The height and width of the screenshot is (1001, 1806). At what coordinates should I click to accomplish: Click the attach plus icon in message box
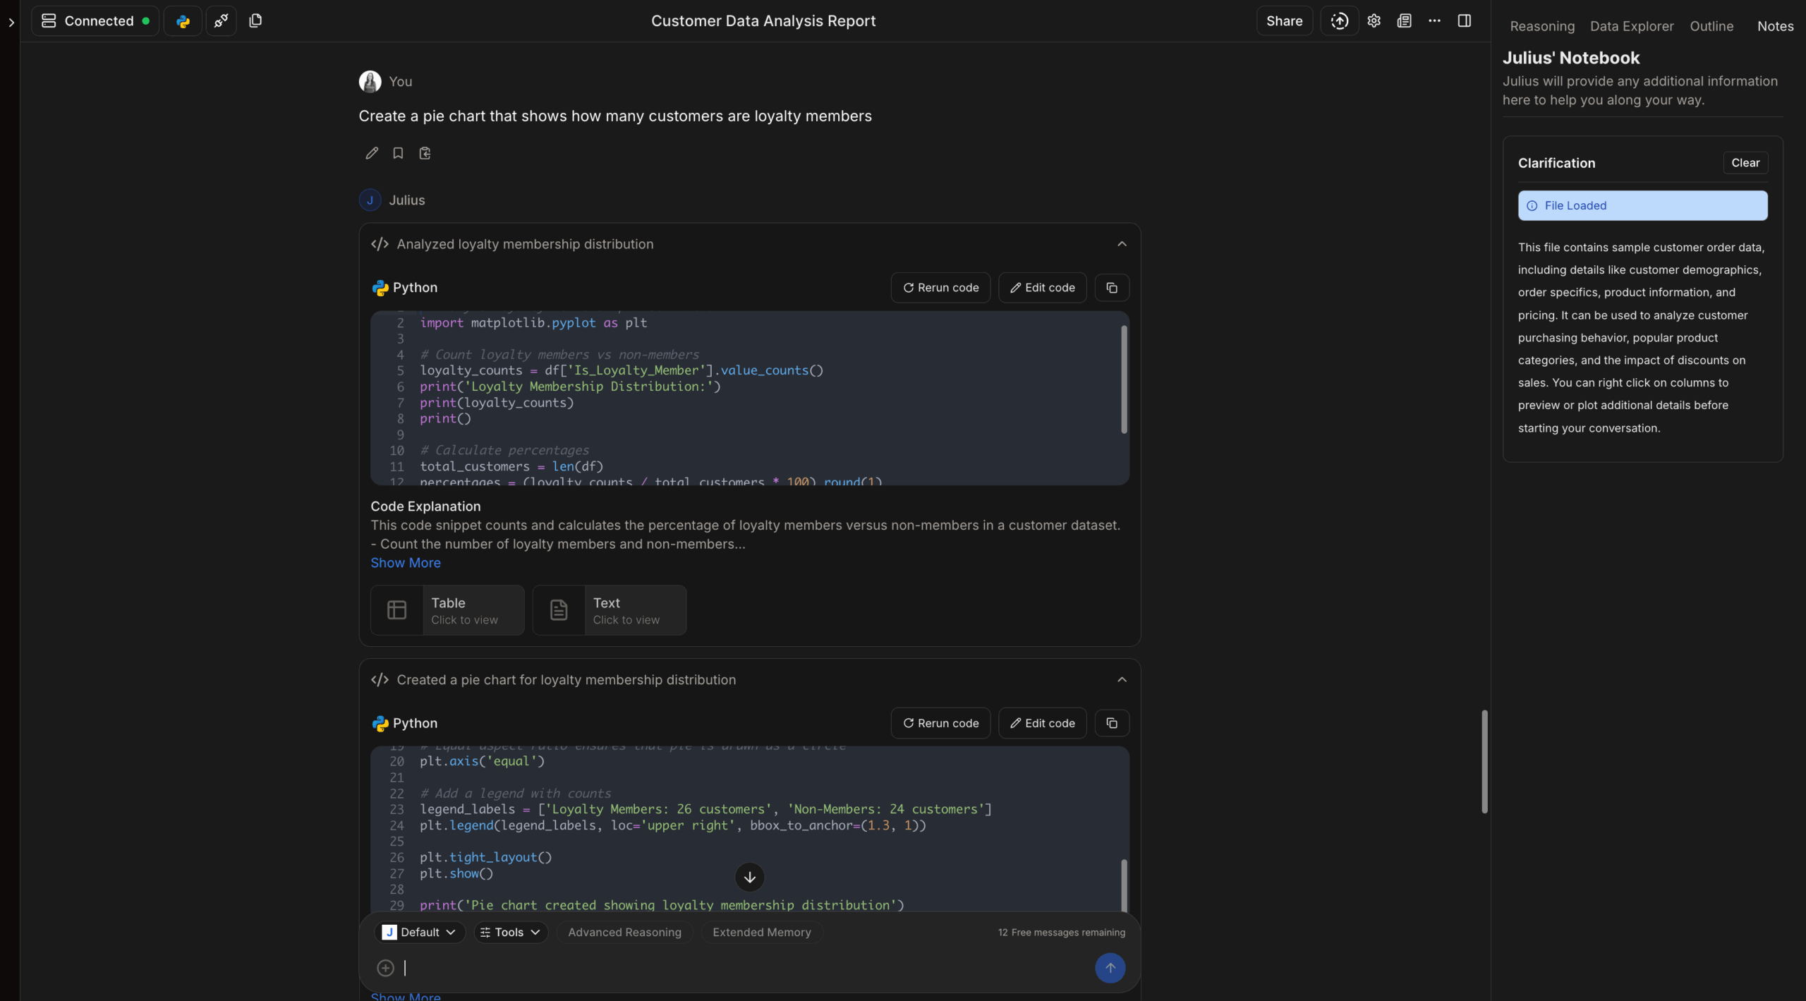[385, 968]
